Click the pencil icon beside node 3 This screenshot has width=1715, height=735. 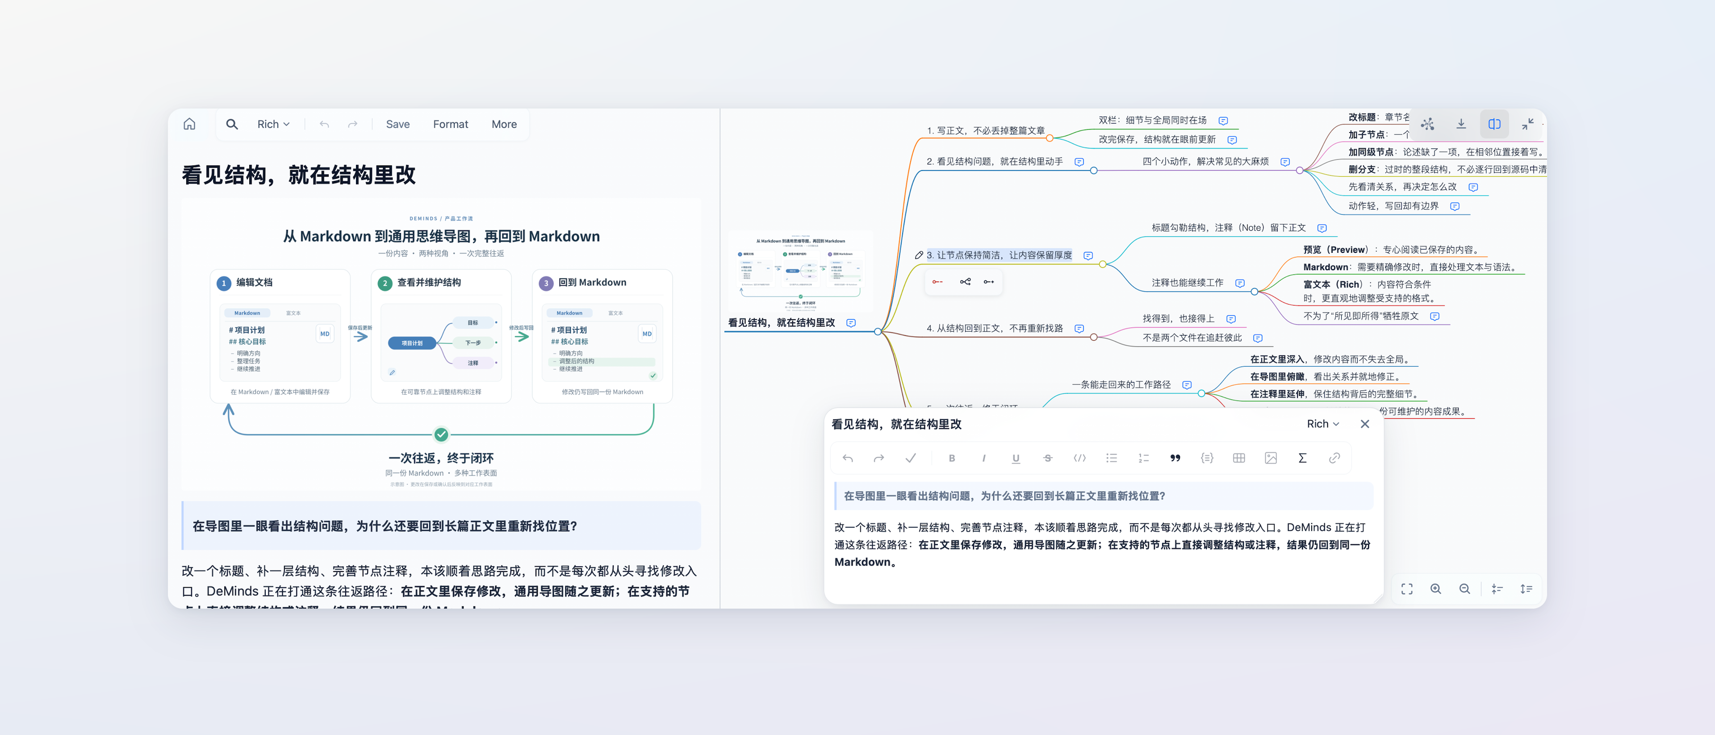point(919,255)
